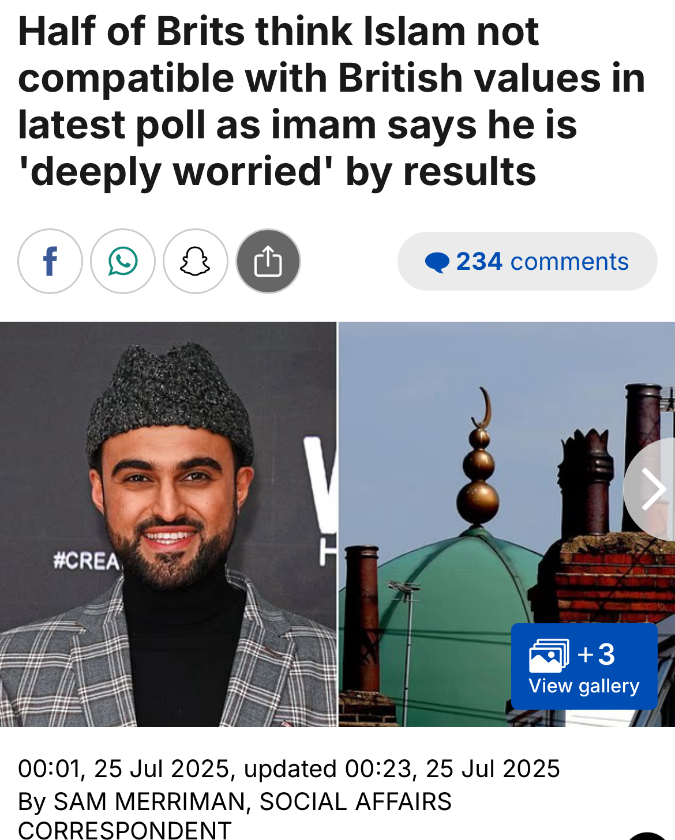Tap the +3 count in gallery button
The height and width of the screenshot is (840, 675).
tap(597, 654)
